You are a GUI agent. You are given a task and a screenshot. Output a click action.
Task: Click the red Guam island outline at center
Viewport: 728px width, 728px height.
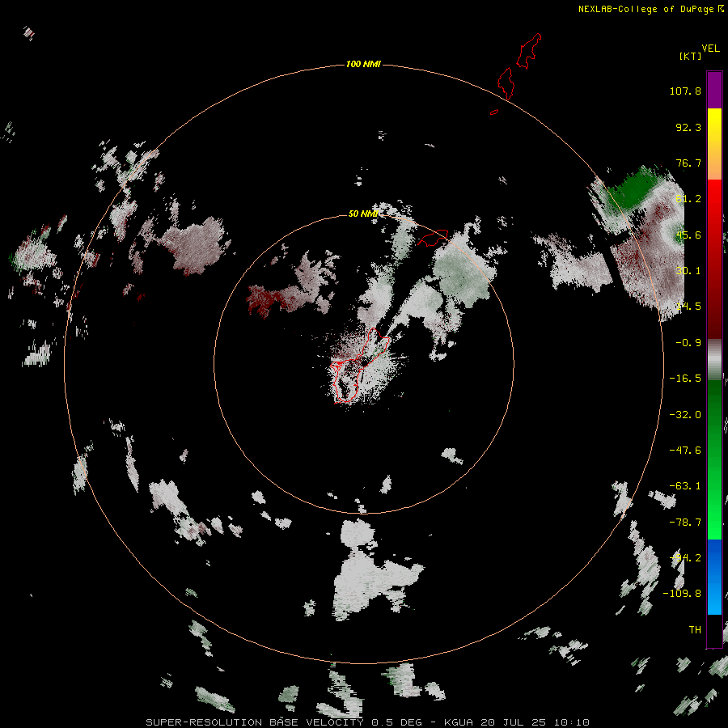[358, 366]
